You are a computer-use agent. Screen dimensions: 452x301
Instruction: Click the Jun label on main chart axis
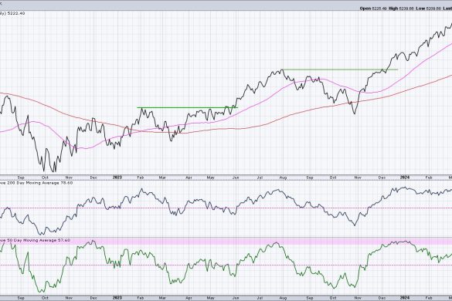pos(236,178)
